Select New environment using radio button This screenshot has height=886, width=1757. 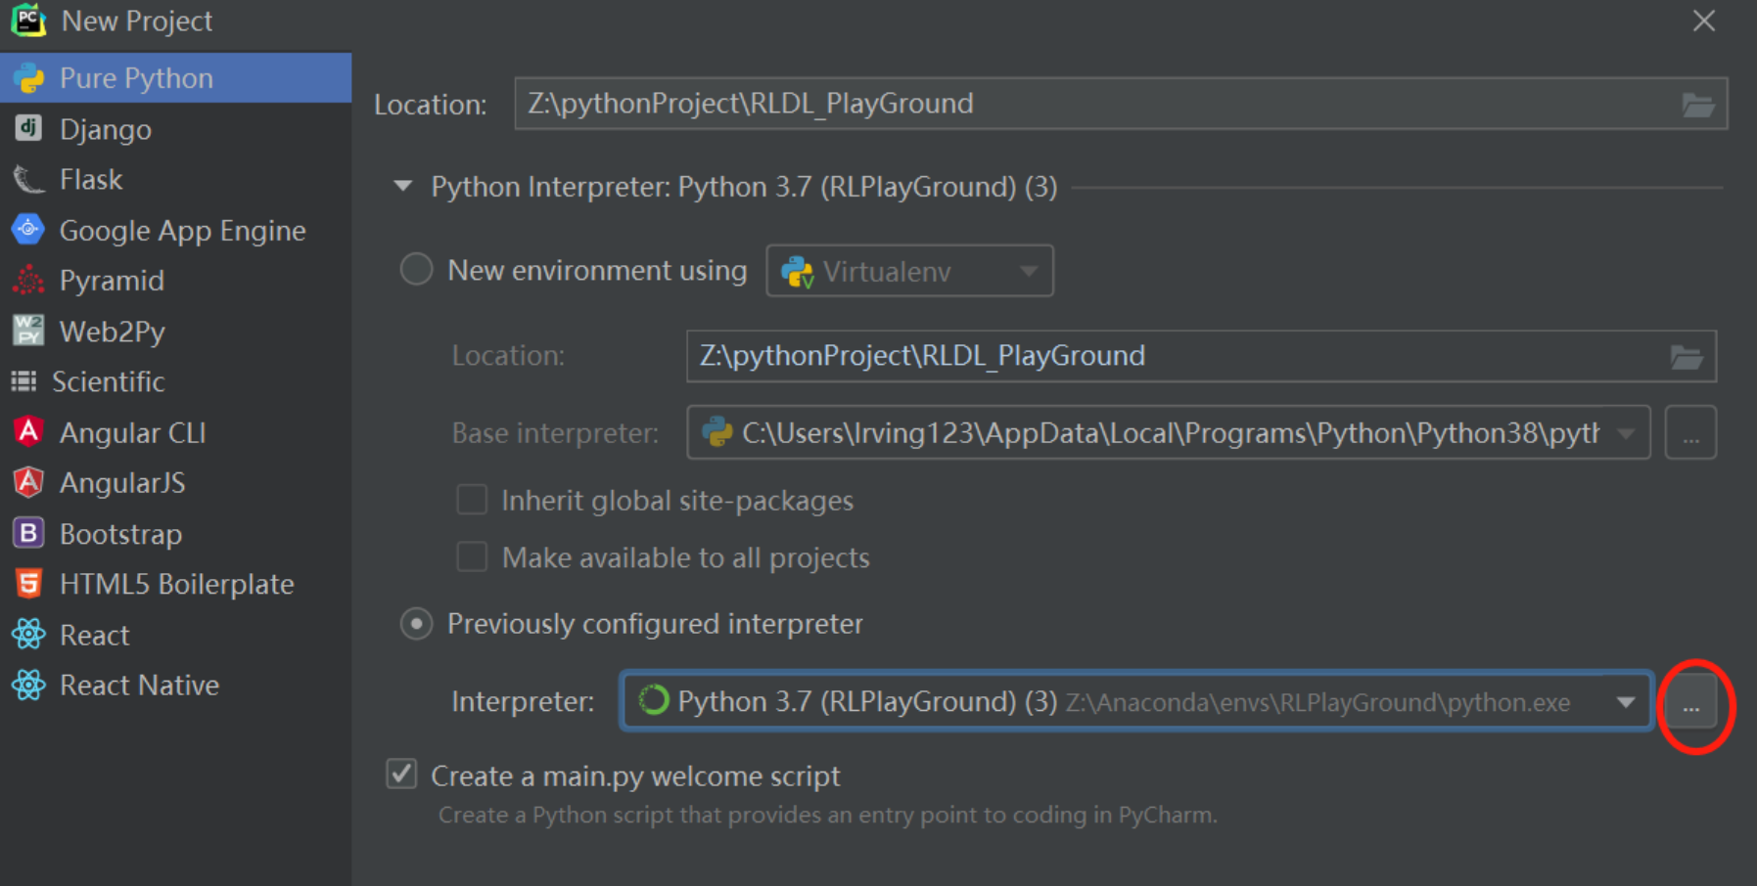[x=416, y=269]
